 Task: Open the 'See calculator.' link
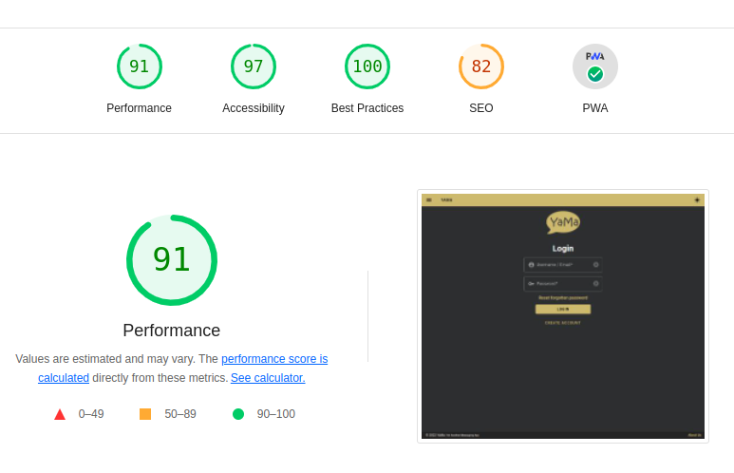(x=268, y=378)
